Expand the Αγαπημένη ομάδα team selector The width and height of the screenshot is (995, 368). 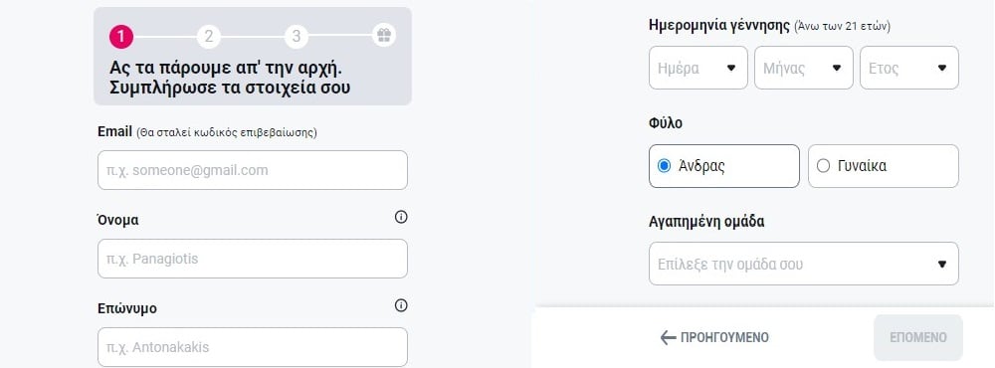pyautogui.click(x=804, y=264)
